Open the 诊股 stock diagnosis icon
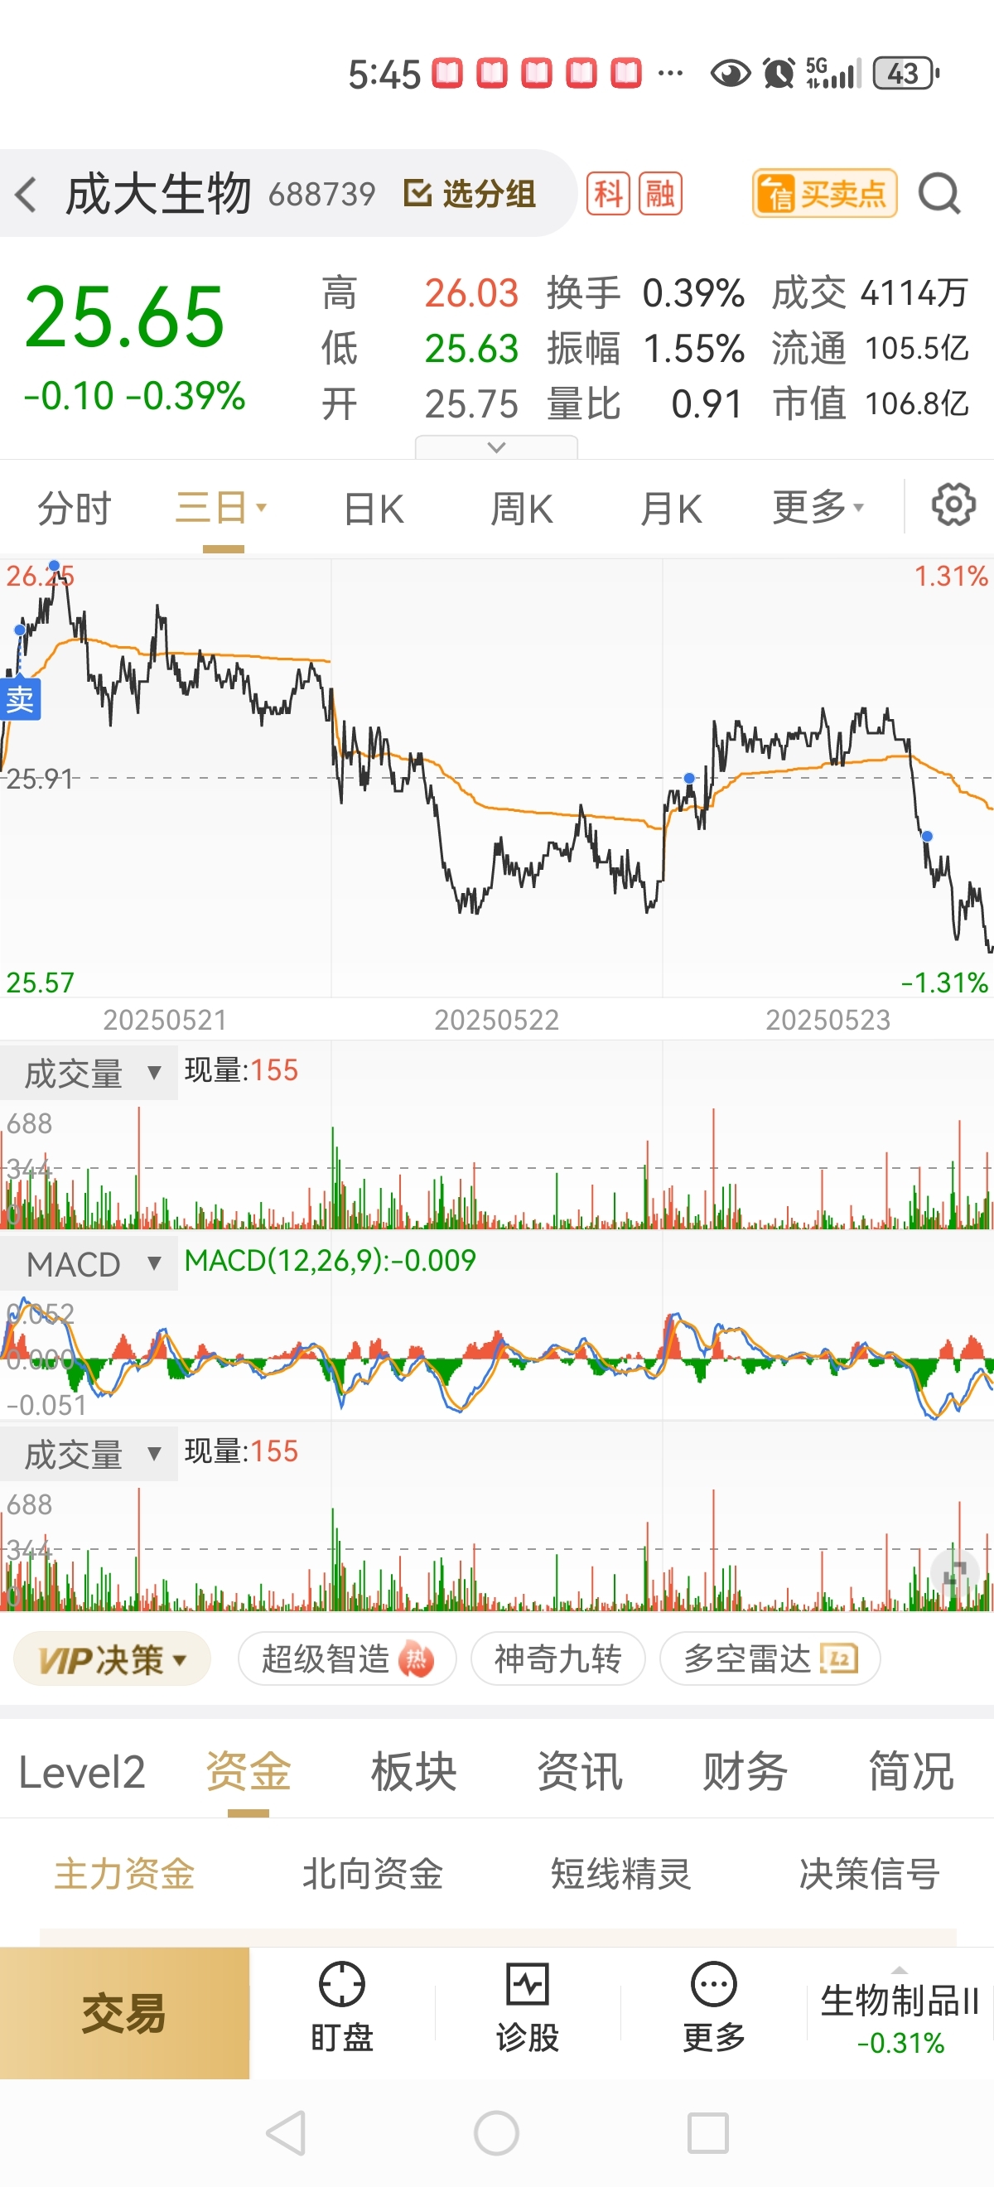Image resolution: width=994 pixels, height=2187 pixels. tap(528, 2007)
